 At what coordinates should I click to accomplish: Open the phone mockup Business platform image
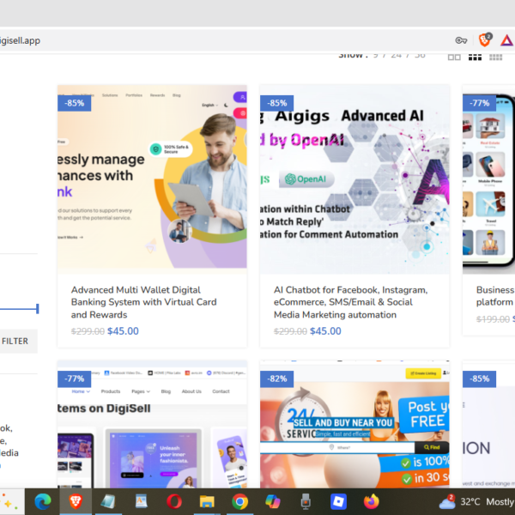pyautogui.click(x=488, y=179)
